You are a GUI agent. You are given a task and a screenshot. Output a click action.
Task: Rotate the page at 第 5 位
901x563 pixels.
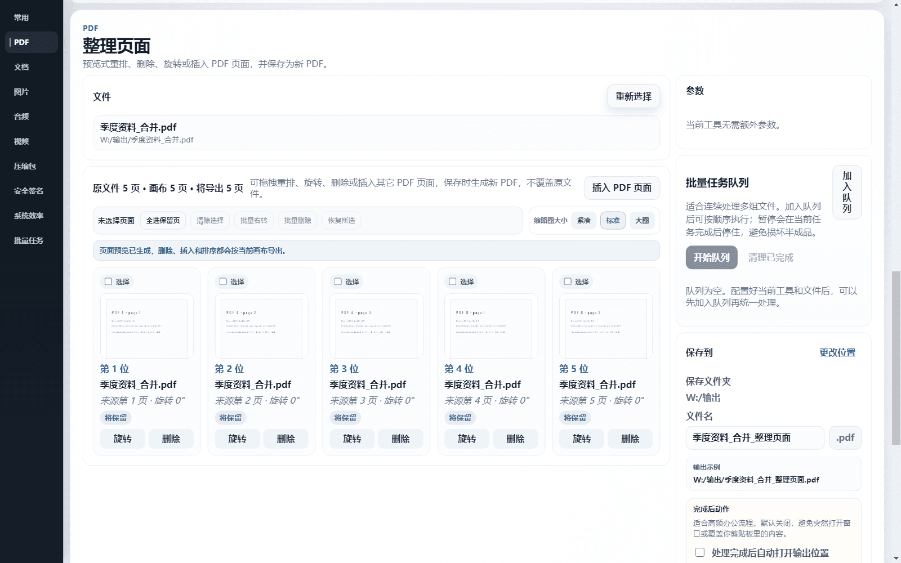click(x=582, y=439)
